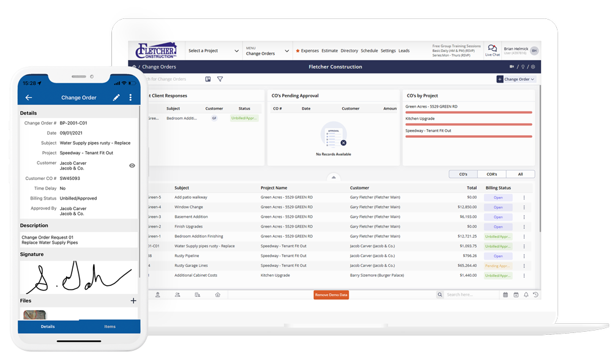Open row menu for Rusty Garage Lines
Screen dimensions: 612x355
click(524, 266)
